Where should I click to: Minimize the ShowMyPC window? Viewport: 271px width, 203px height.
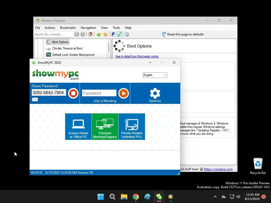pyautogui.click(x=150, y=62)
